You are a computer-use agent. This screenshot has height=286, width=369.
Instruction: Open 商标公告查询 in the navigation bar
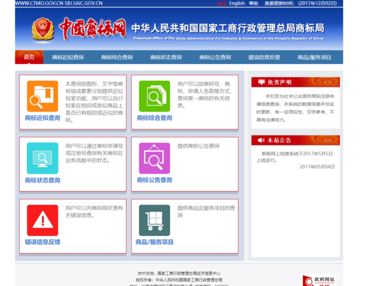[x=215, y=57]
